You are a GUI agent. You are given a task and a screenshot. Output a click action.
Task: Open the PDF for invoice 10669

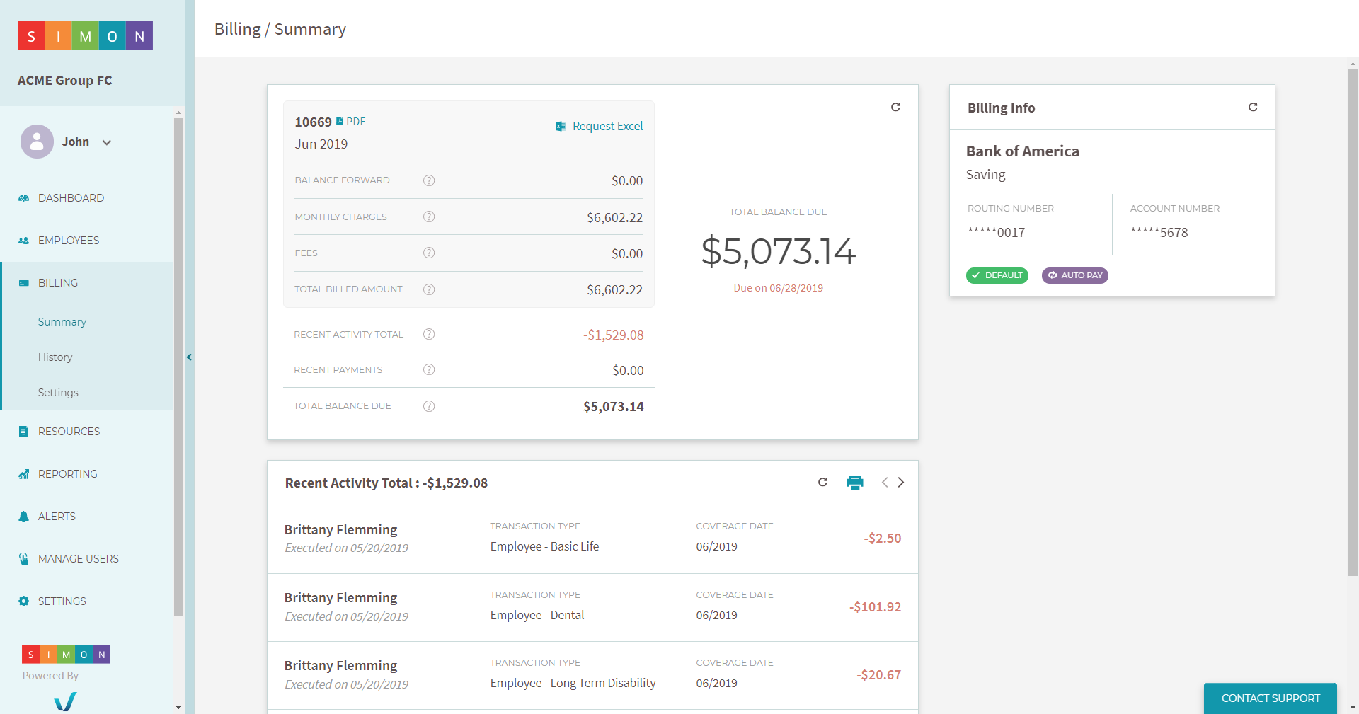(352, 121)
